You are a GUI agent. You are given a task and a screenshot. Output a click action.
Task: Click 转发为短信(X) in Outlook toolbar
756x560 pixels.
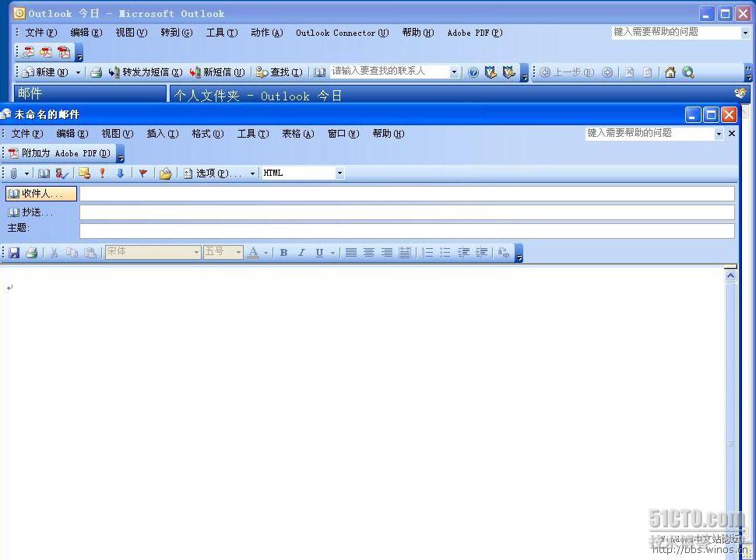[x=146, y=72]
